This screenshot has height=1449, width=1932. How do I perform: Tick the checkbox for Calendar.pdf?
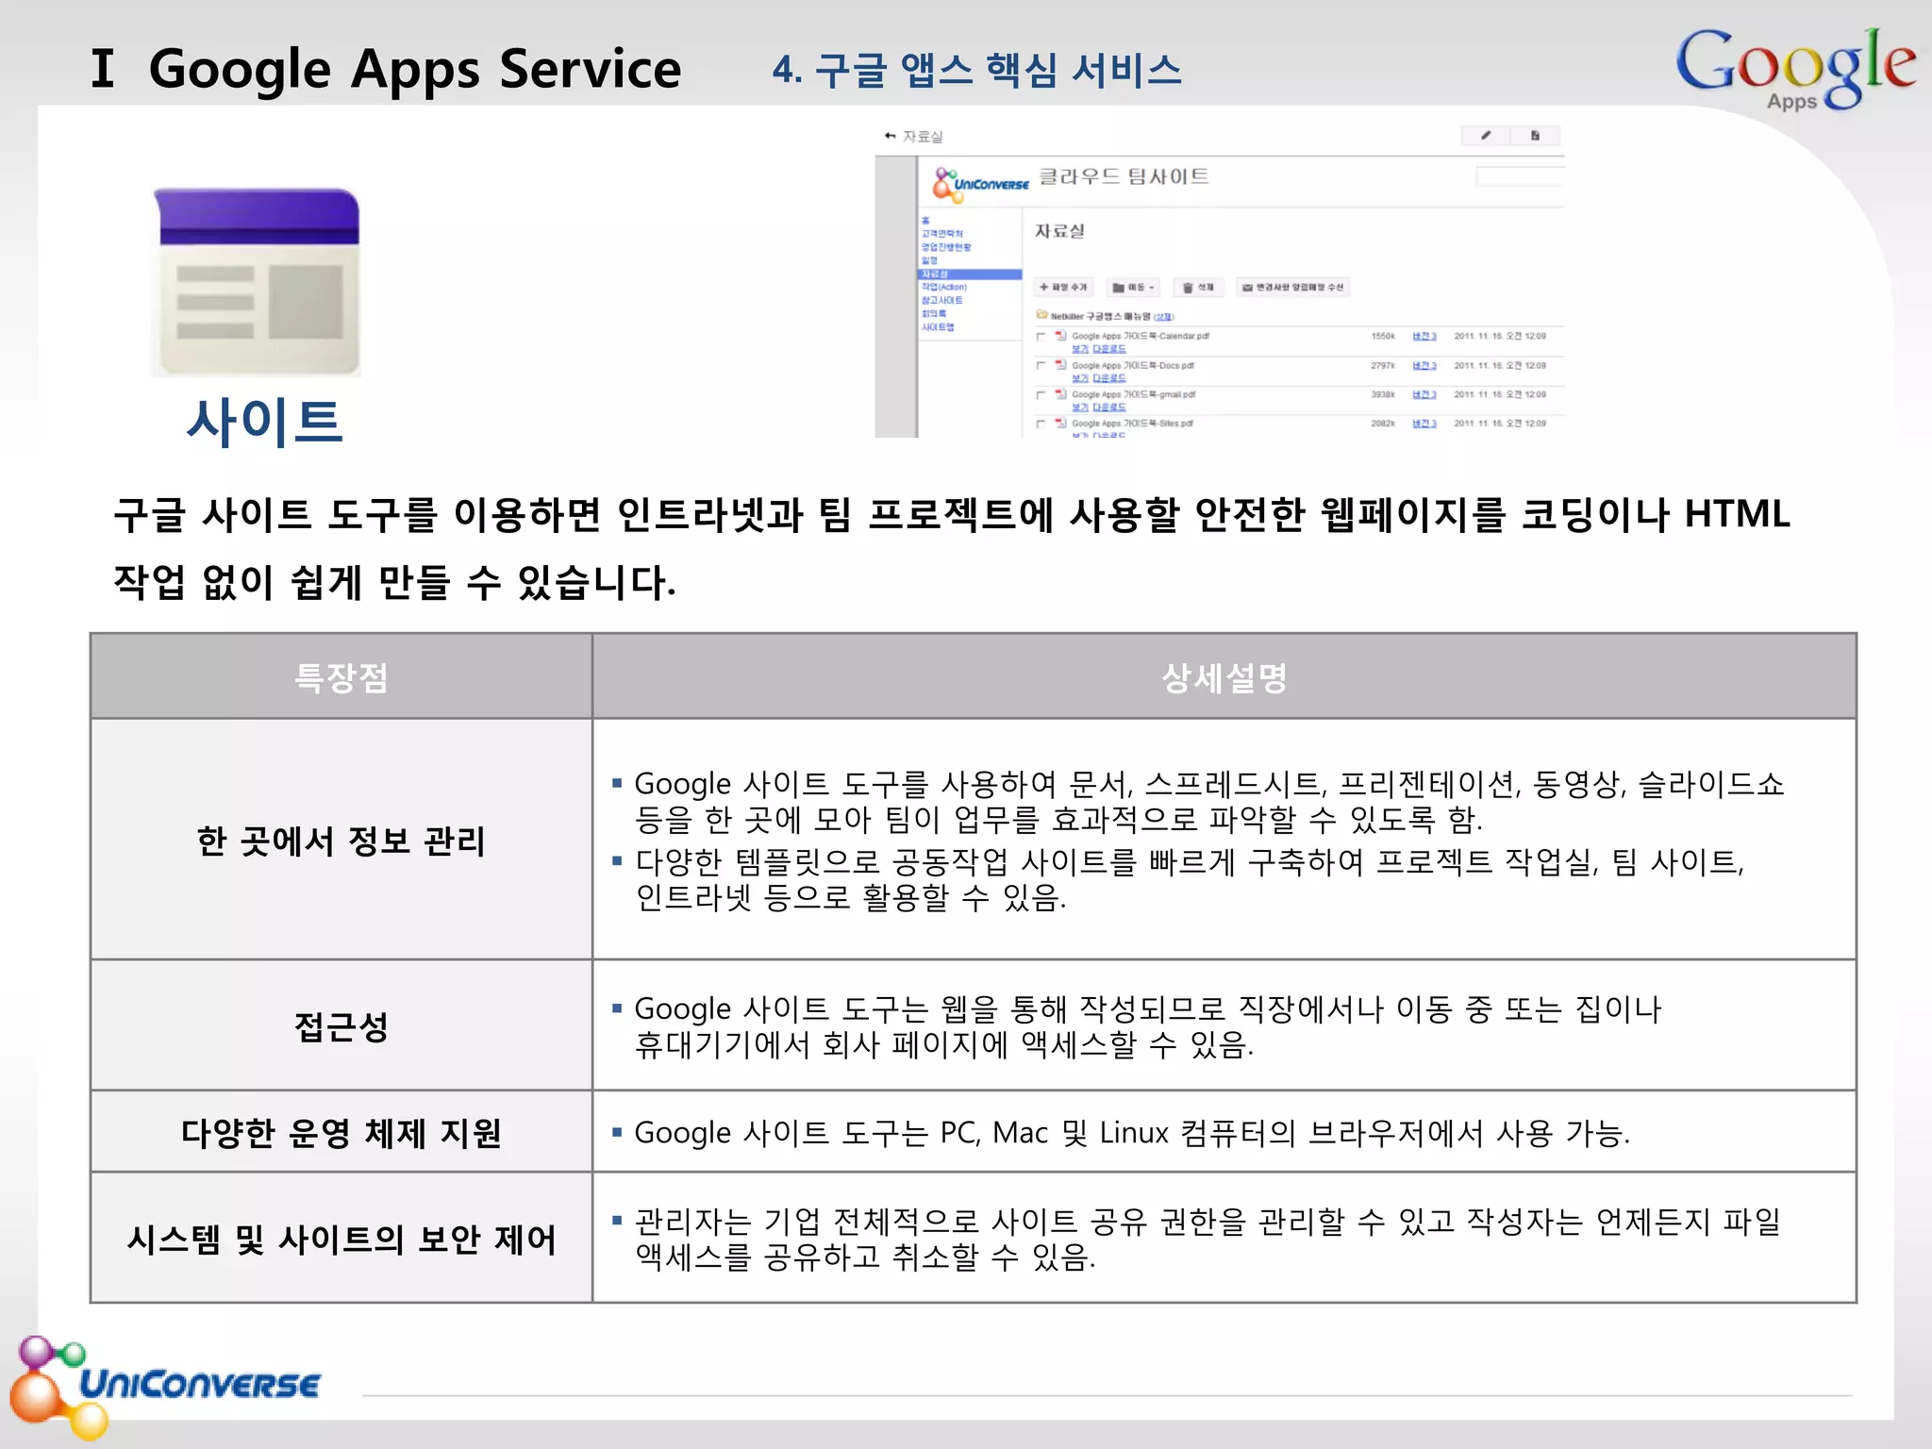(x=1041, y=337)
